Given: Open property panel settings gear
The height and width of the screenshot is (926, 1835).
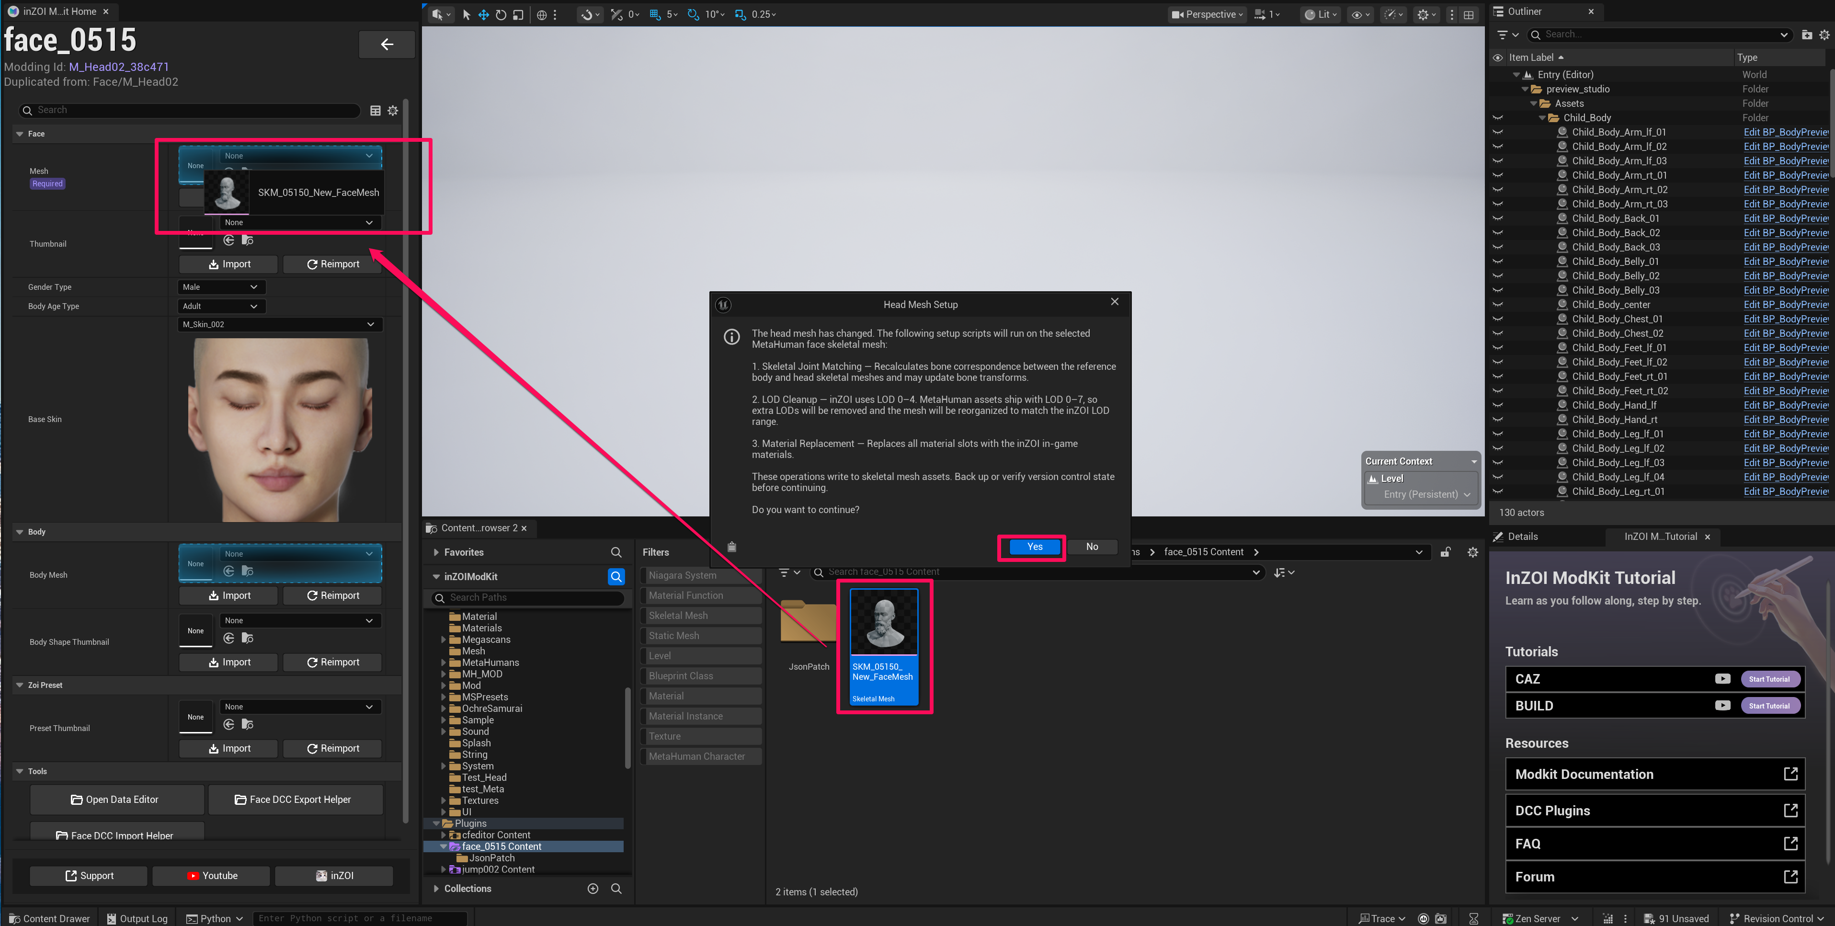Looking at the screenshot, I should click(x=392, y=110).
